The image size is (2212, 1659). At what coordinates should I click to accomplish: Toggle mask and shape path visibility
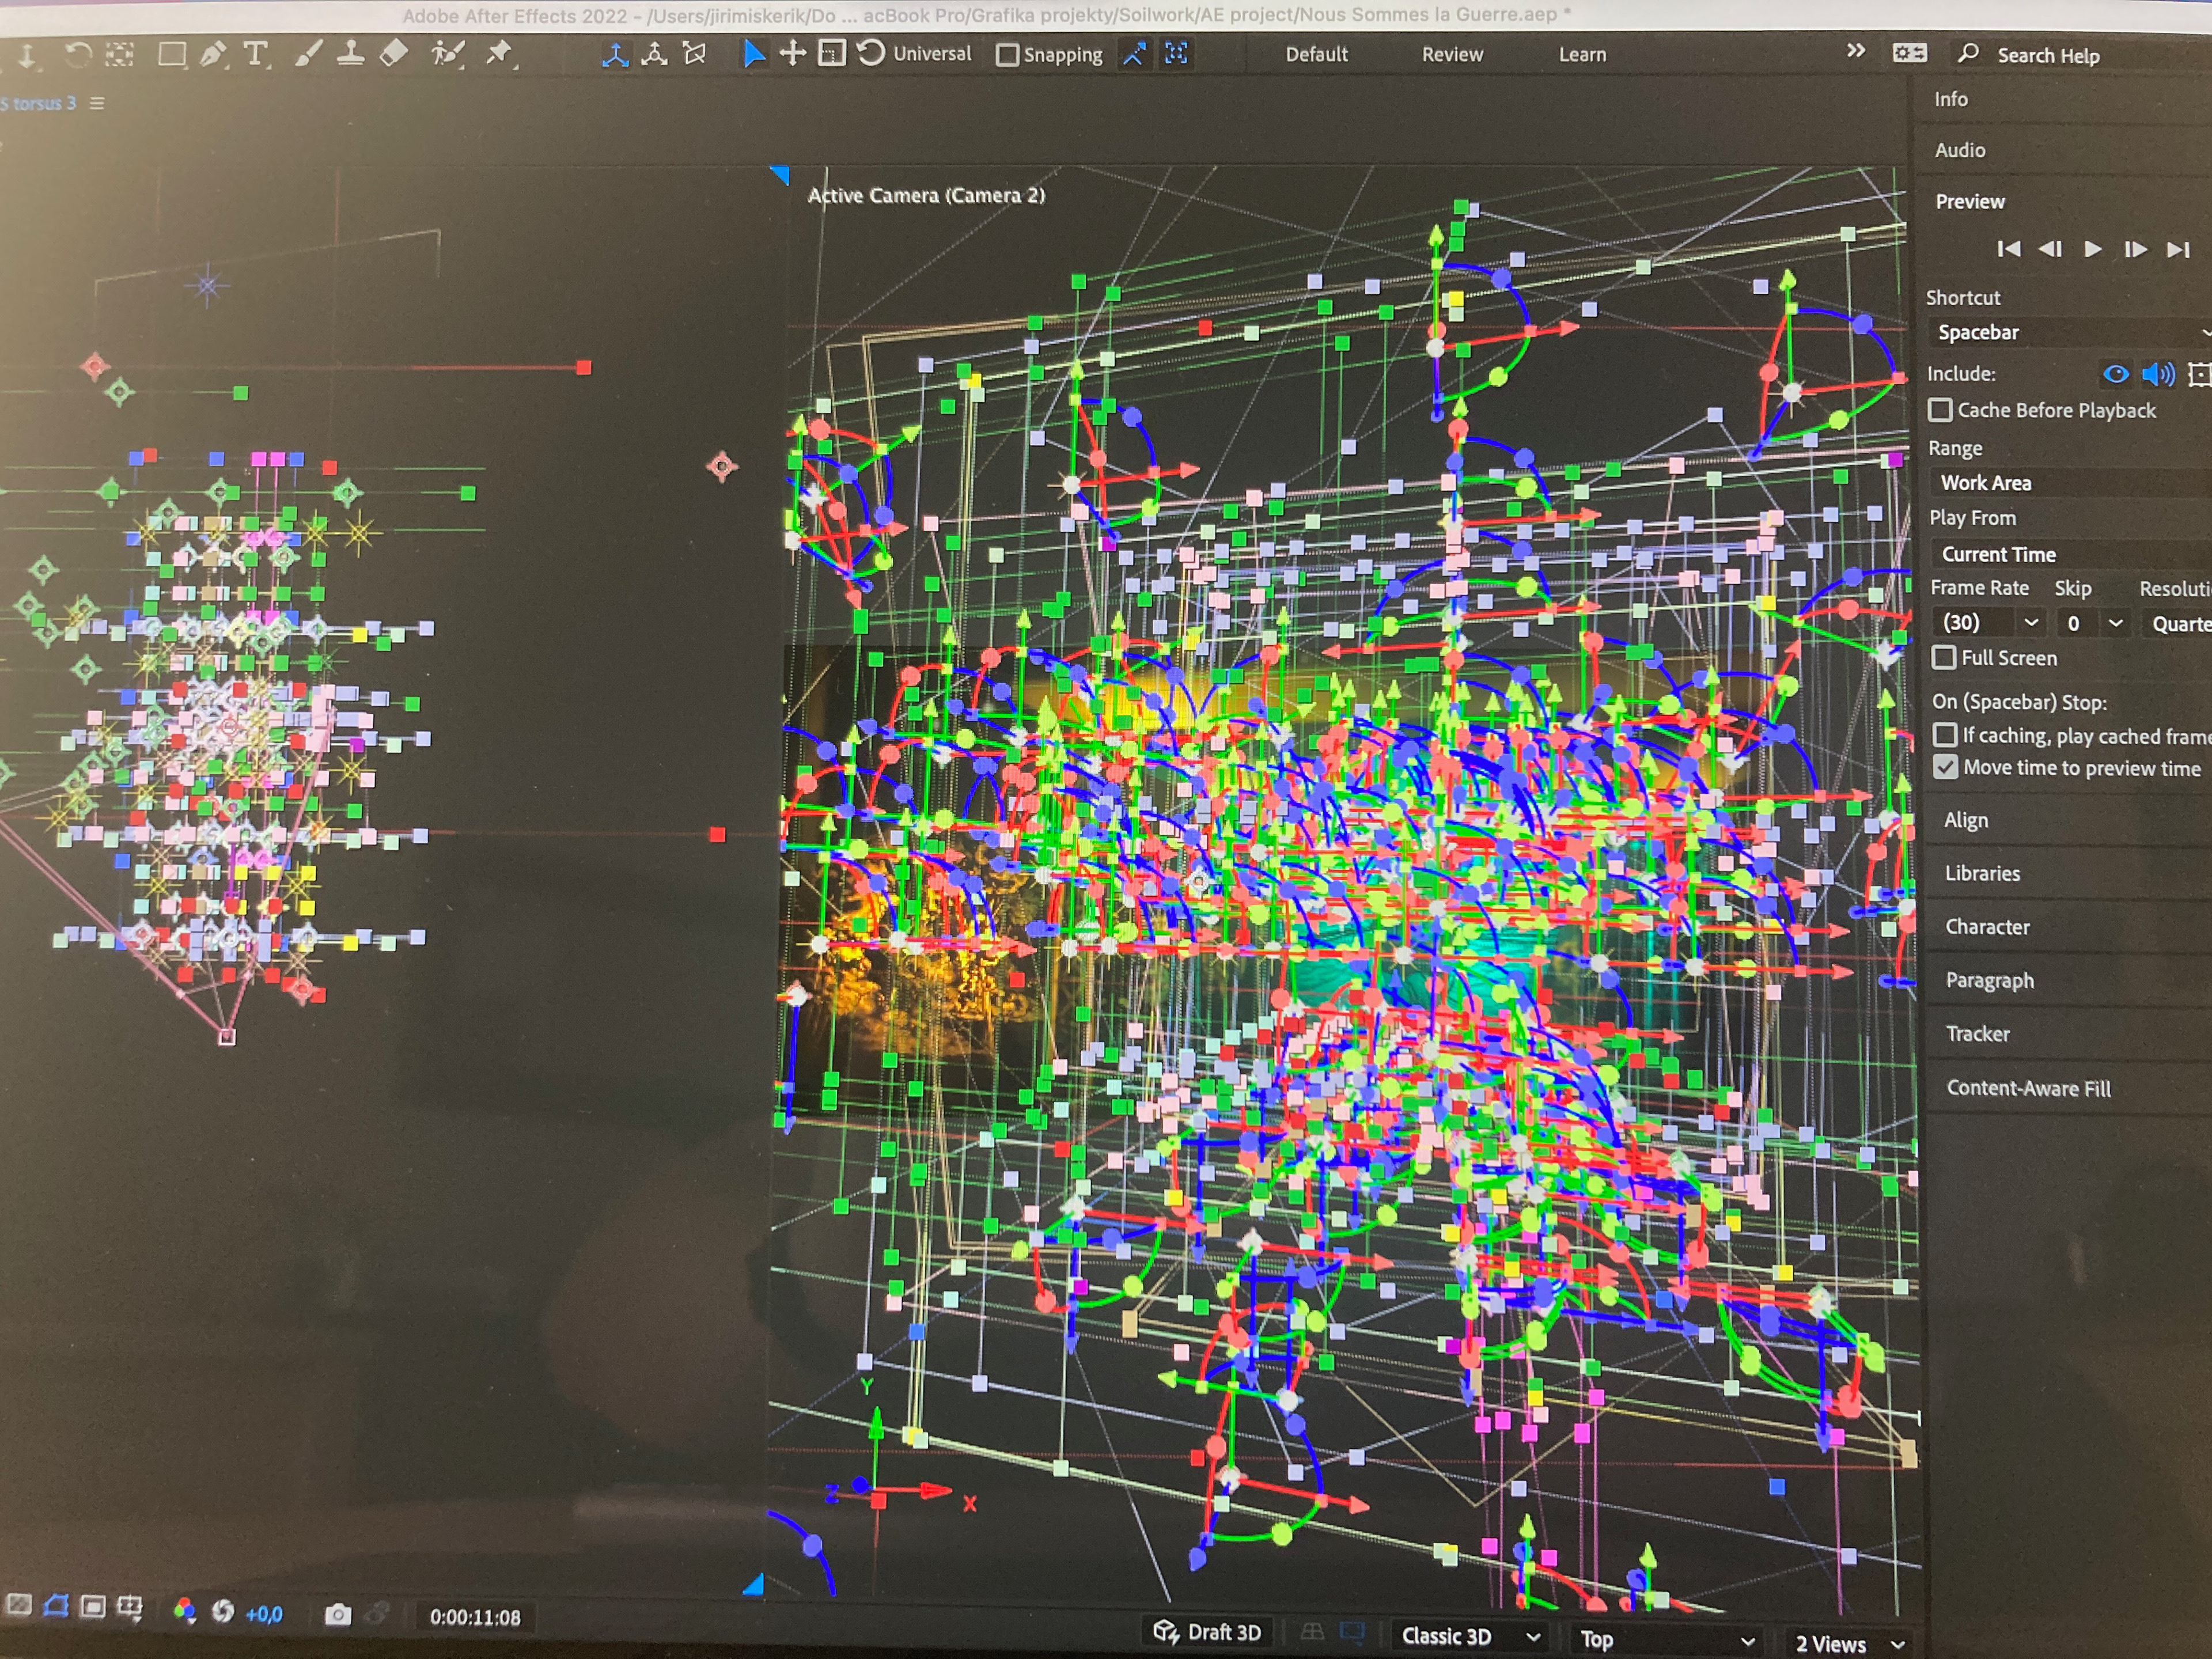(56, 1607)
